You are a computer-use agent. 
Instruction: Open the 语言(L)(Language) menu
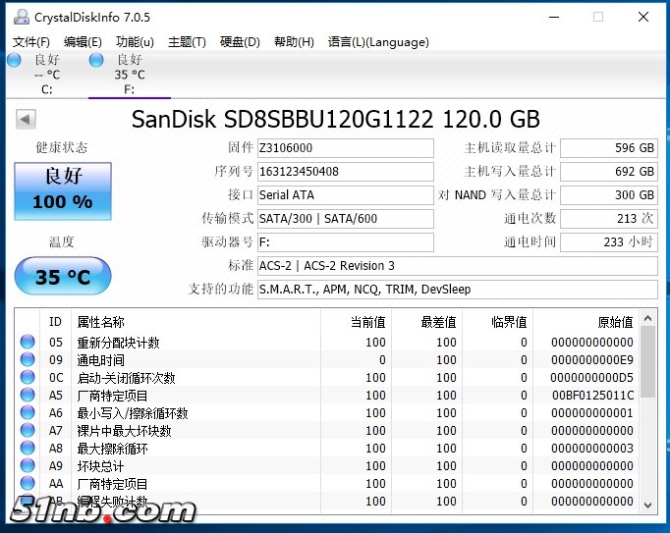pos(378,42)
